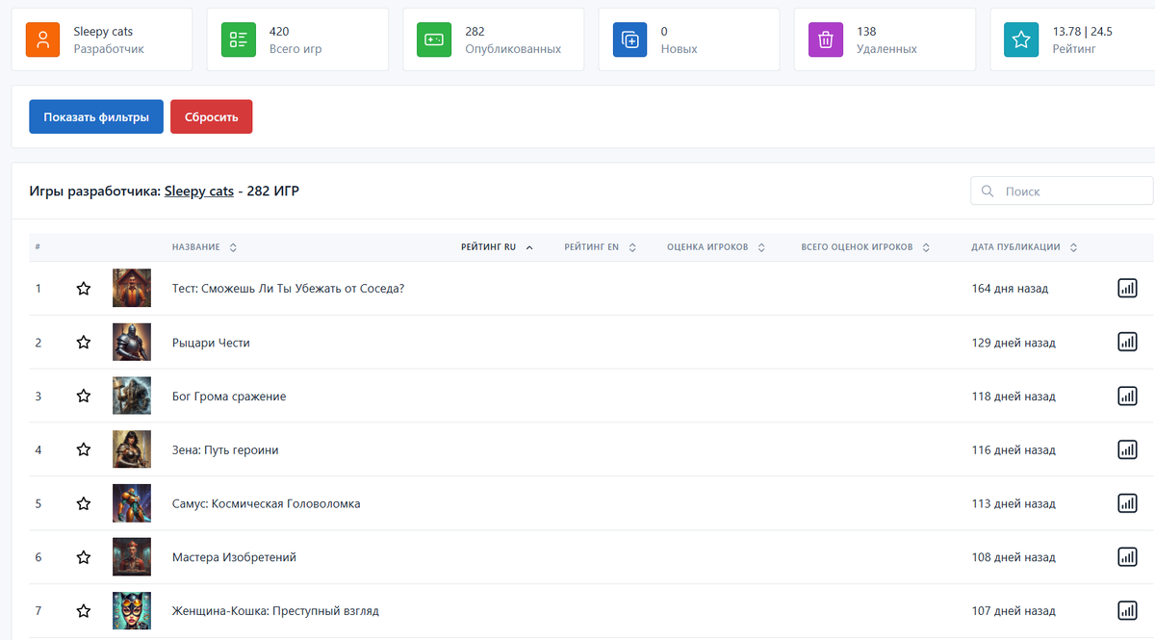The width and height of the screenshot is (1155, 640).
Task: Click the red Сбросить button
Action: pyautogui.click(x=211, y=116)
